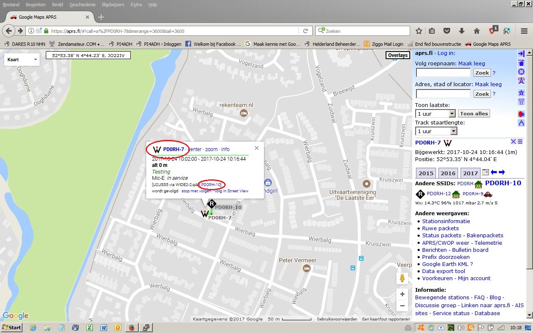The height and width of the screenshot is (333, 533).
Task: Open the Firefox hamburger menu
Action: tap(524, 31)
